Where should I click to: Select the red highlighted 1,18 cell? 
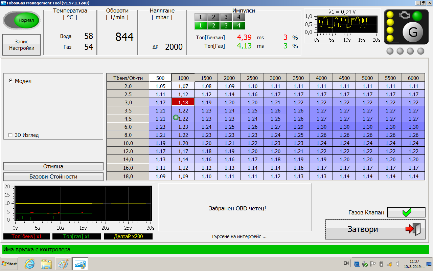coord(183,102)
